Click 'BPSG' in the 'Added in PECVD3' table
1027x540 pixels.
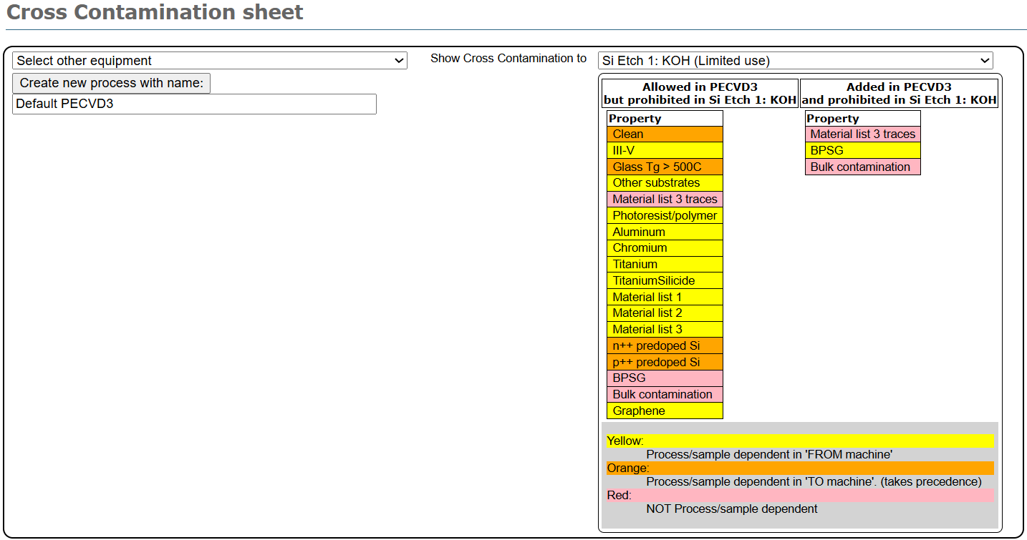[862, 150]
